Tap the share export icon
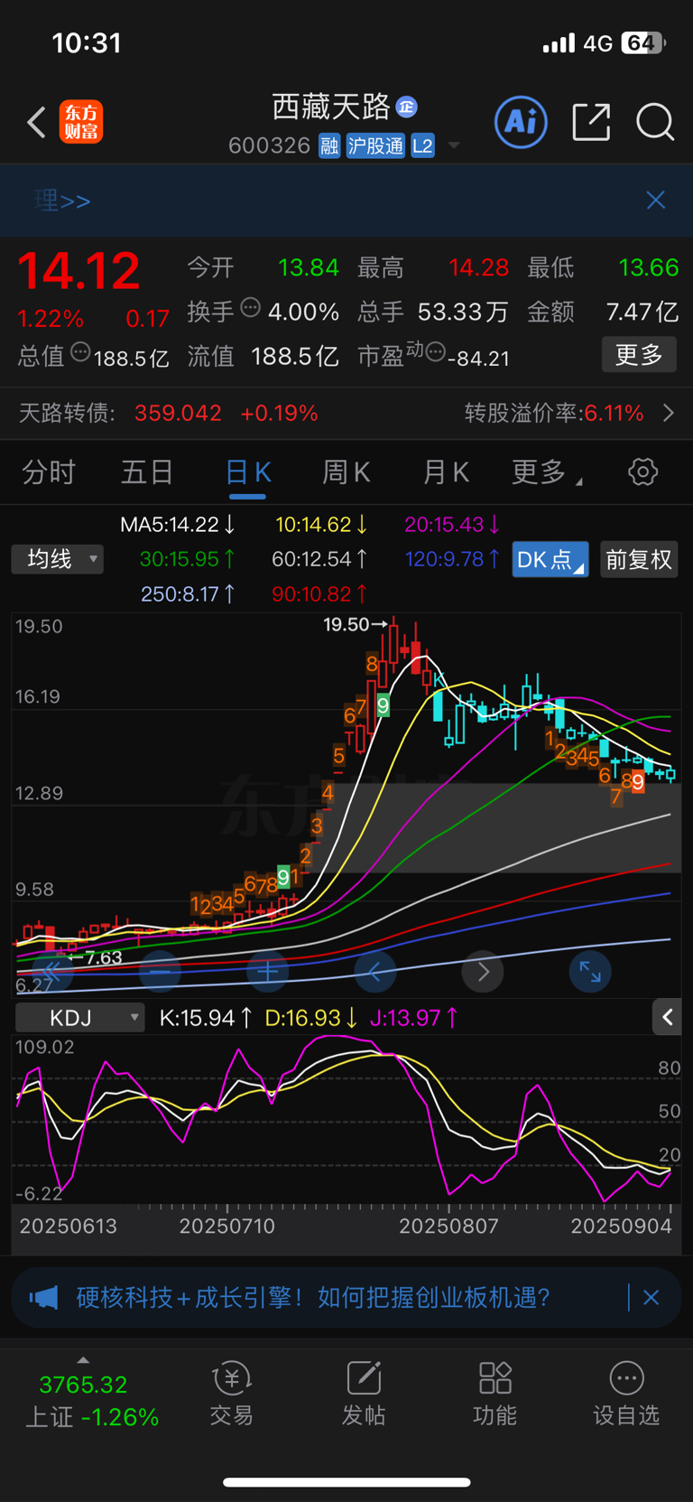Image resolution: width=693 pixels, height=1502 pixels. [592, 122]
